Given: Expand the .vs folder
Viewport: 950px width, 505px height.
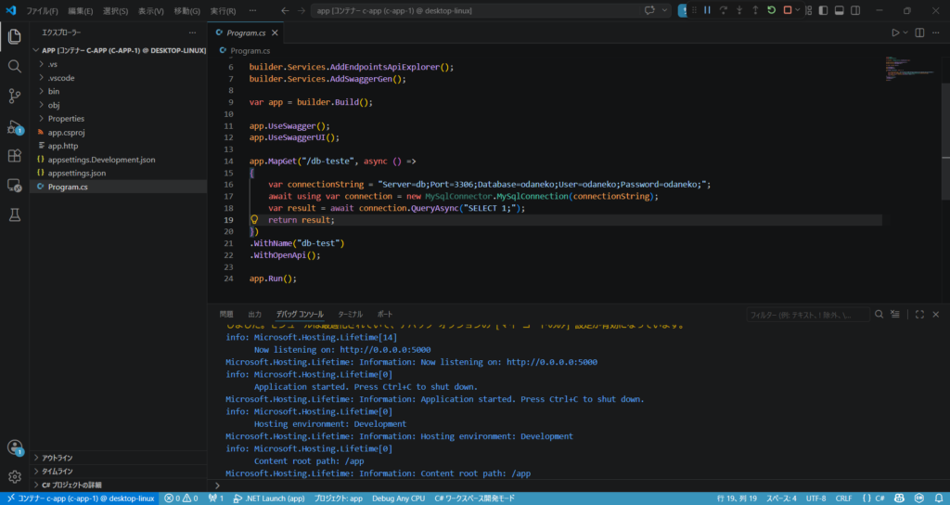Looking at the screenshot, I should click(x=118, y=64).
